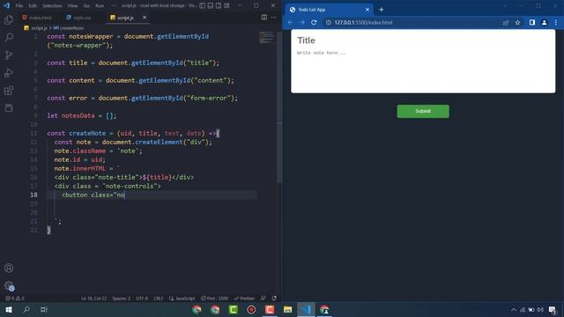Open the Extensions view
The width and height of the screenshot is (564, 317).
pyautogui.click(x=9, y=90)
